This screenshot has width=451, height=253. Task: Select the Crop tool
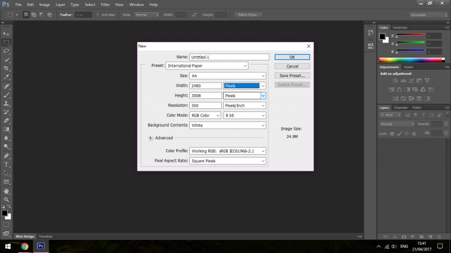(x=7, y=68)
